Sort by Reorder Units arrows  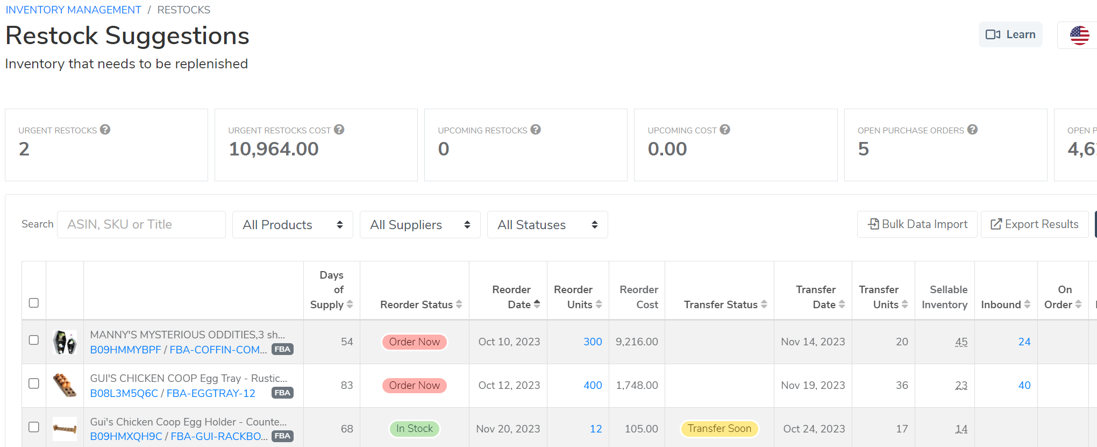tap(599, 304)
